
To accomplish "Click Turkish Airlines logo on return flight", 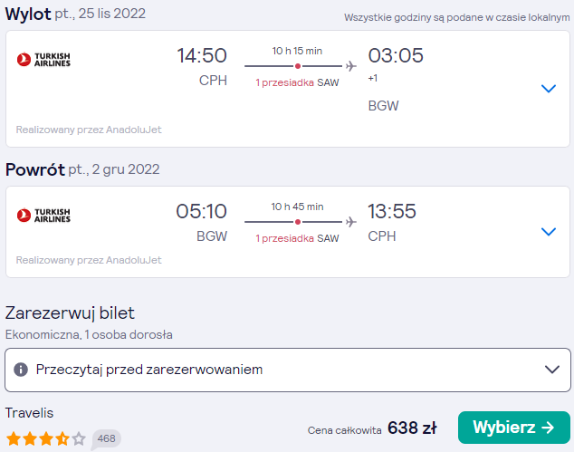I will (43, 215).
